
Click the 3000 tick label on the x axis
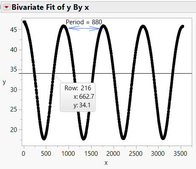[158, 154]
